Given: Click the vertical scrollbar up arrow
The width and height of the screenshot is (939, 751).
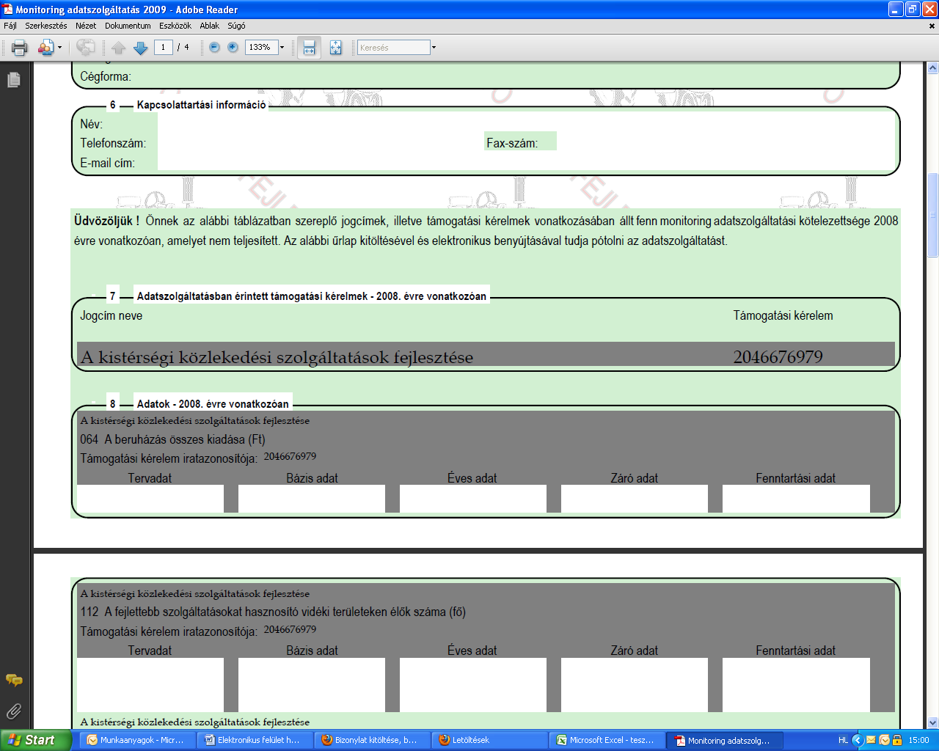Looking at the screenshot, I should tap(932, 68).
